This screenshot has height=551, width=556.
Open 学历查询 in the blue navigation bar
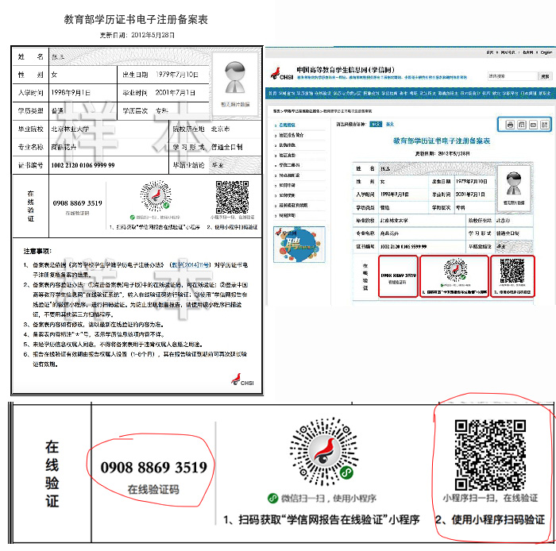(304, 93)
